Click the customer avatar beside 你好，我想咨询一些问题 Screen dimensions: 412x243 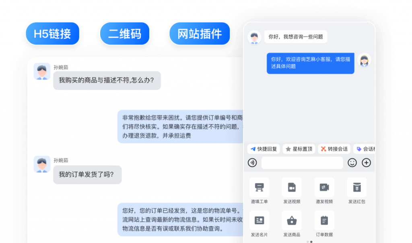[x=254, y=37]
